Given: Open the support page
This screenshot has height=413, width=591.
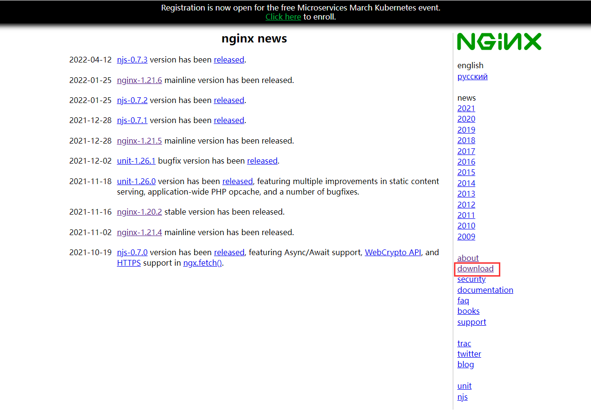Looking at the screenshot, I should tap(472, 322).
